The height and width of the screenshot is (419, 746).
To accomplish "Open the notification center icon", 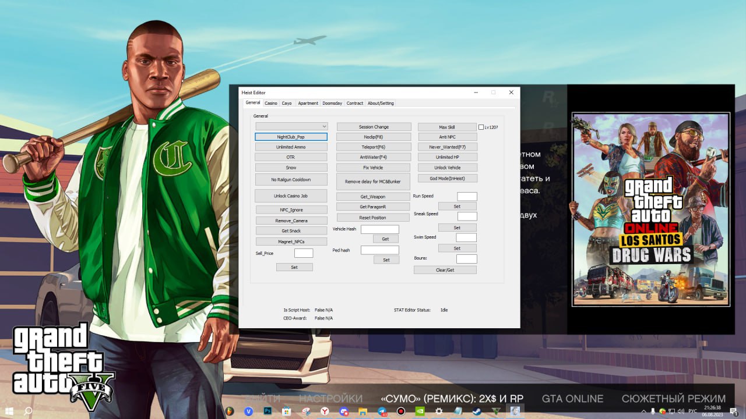I will [x=733, y=411].
